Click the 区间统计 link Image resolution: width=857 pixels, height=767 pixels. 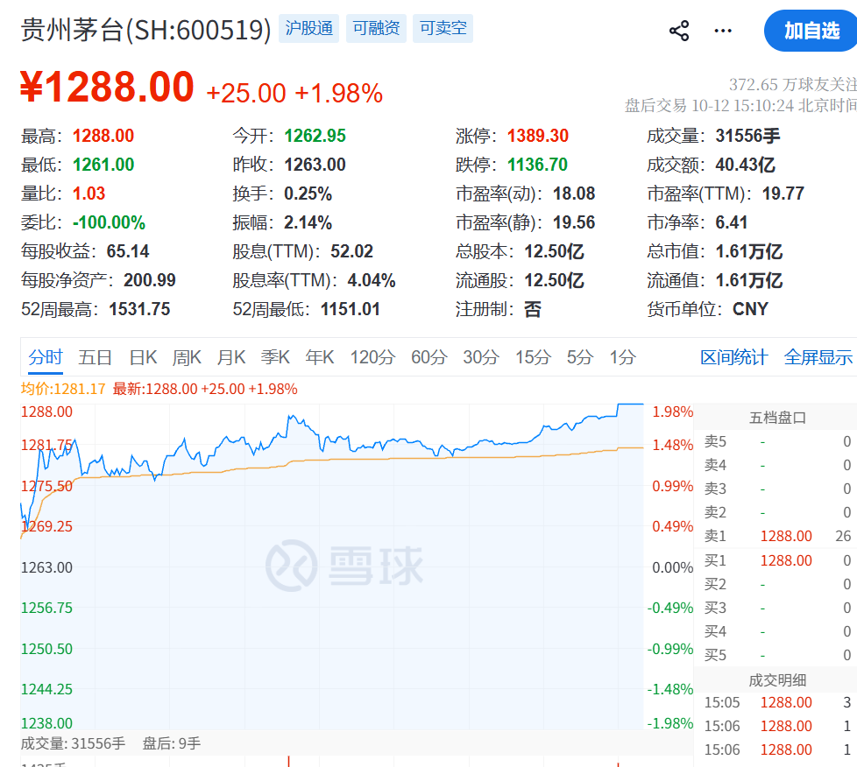pyautogui.click(x=734, y=357)
